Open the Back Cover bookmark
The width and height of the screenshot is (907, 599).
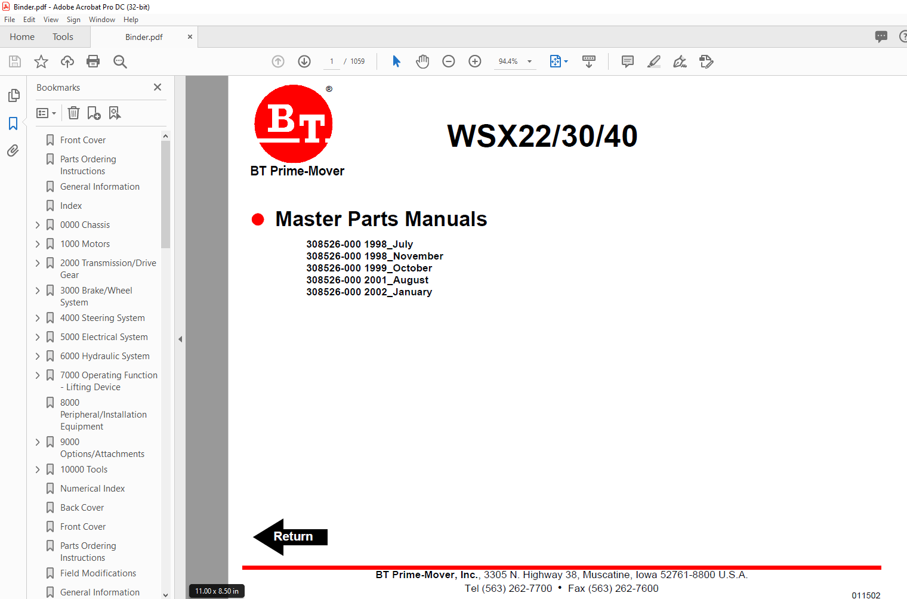tap(82, 508)
